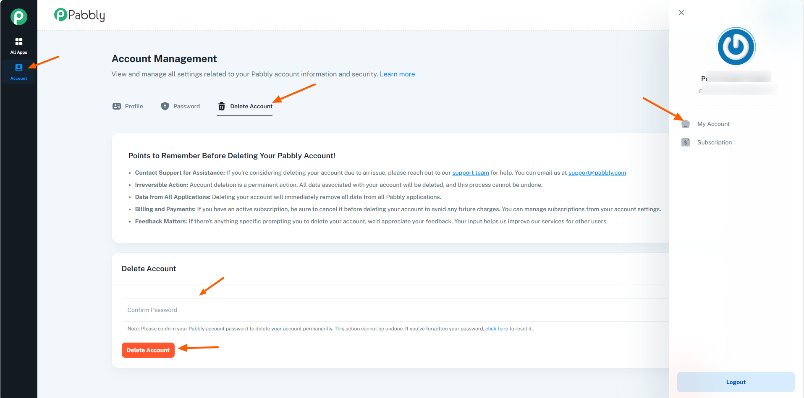The image size is (804, 398).
Task: Open the All Apps grid icon
Action: pyautogui.click(x=19, y=42)
